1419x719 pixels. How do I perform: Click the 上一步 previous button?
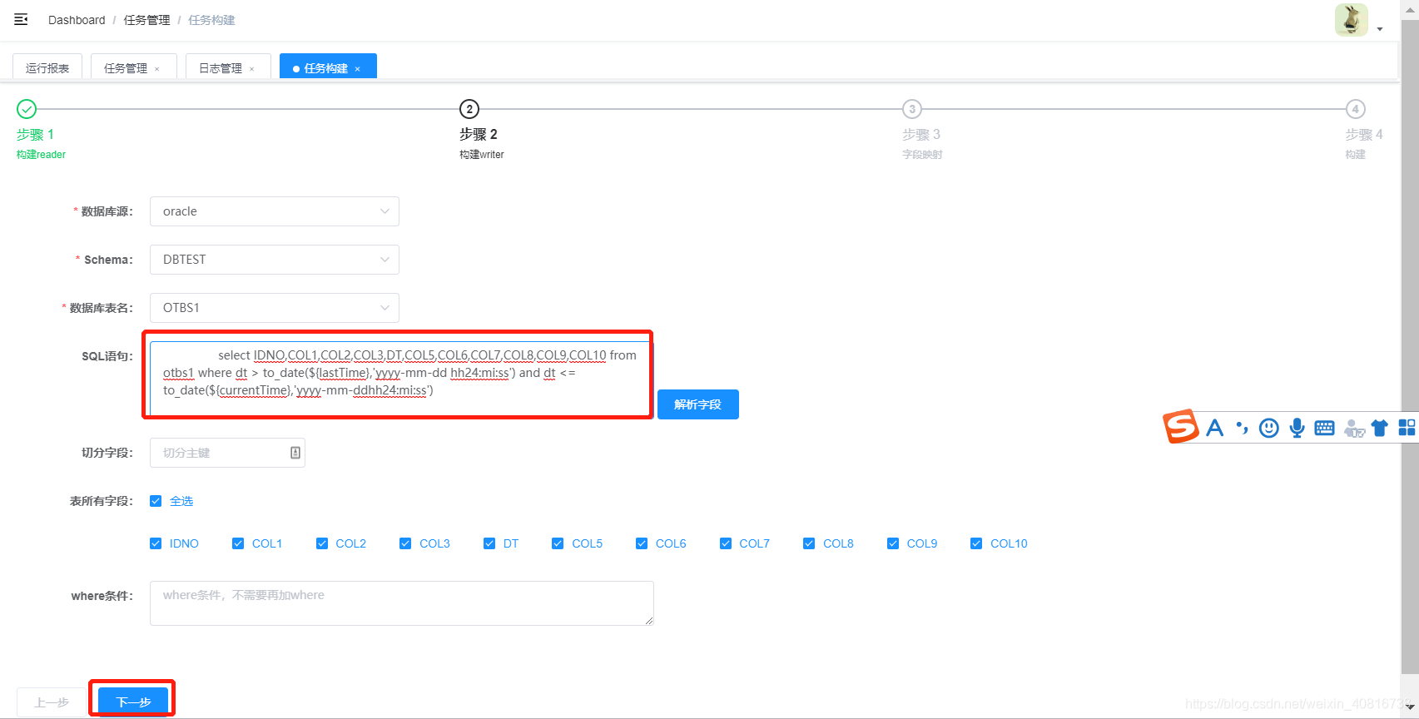coord(52,702)
